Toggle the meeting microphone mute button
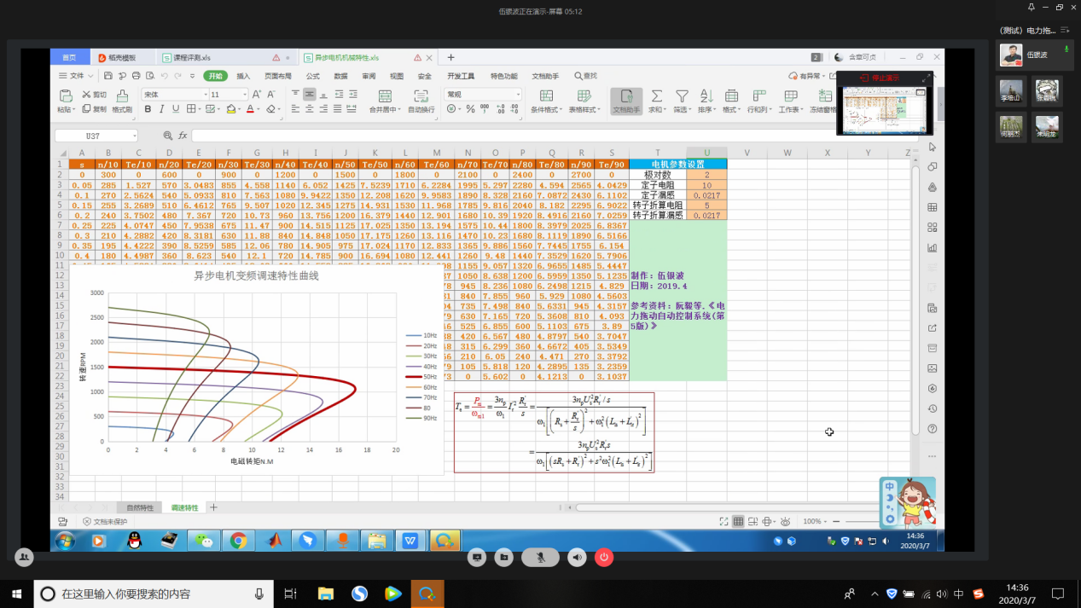 (x=540, y=557)
